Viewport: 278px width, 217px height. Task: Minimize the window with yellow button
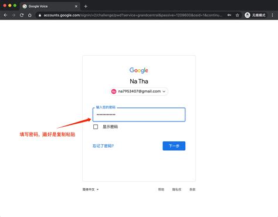coord(10,6)
